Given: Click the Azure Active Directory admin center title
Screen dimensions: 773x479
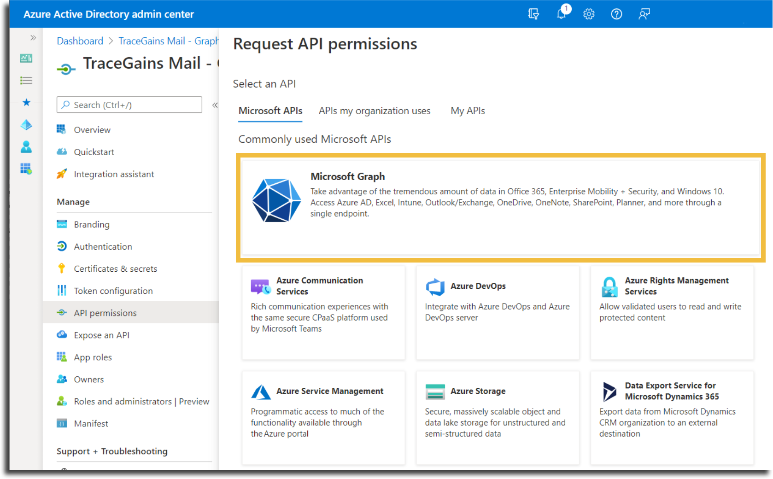Looking at the screenshot, I should pyautogui.click(x=109, y=14).
